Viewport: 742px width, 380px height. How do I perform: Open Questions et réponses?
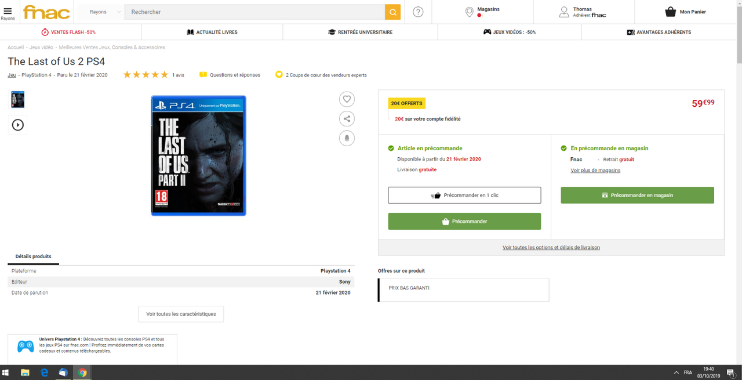coord(230,75)
